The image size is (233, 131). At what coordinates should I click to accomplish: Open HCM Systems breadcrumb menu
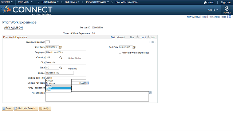[50, 2]
